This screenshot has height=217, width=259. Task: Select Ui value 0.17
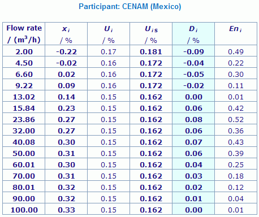pos(109,51)
